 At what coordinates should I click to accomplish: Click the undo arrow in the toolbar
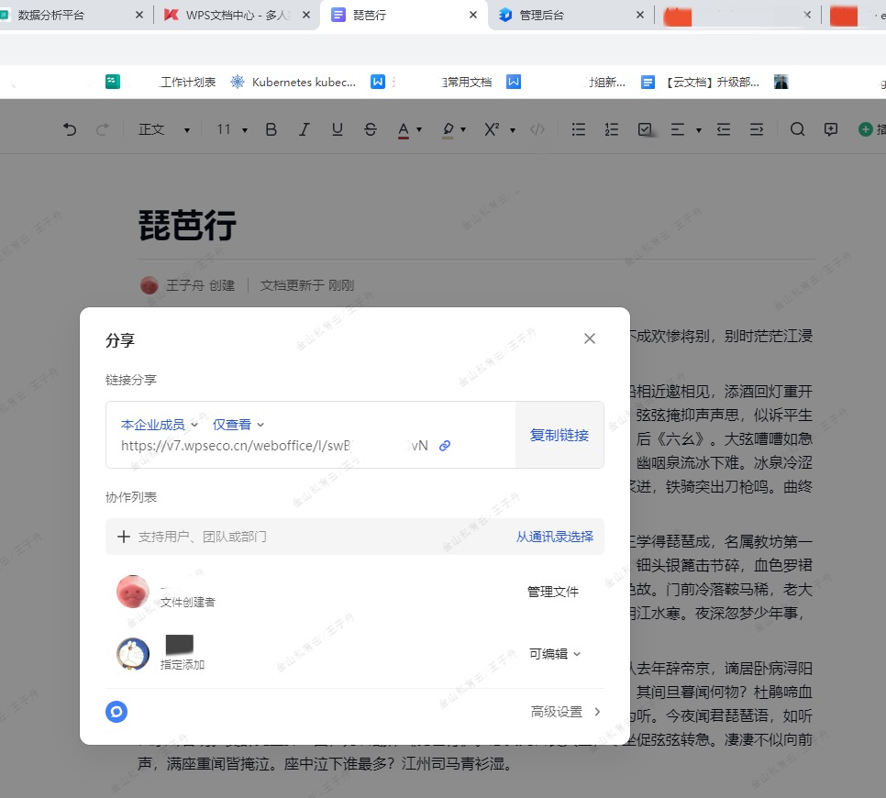pyautogui.click(x=70, y=129)
